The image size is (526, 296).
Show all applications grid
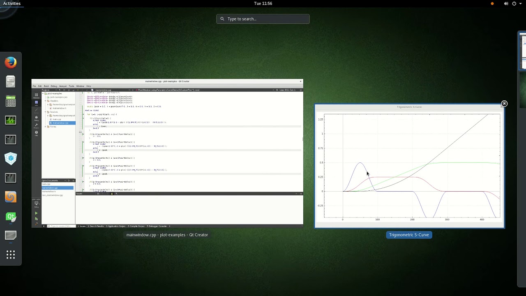11,255
